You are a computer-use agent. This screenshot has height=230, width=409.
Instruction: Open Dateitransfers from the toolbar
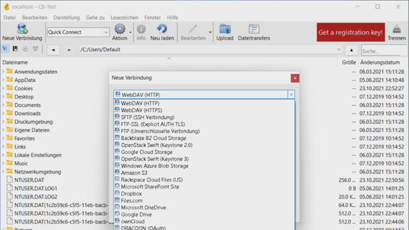coord(254,29)
